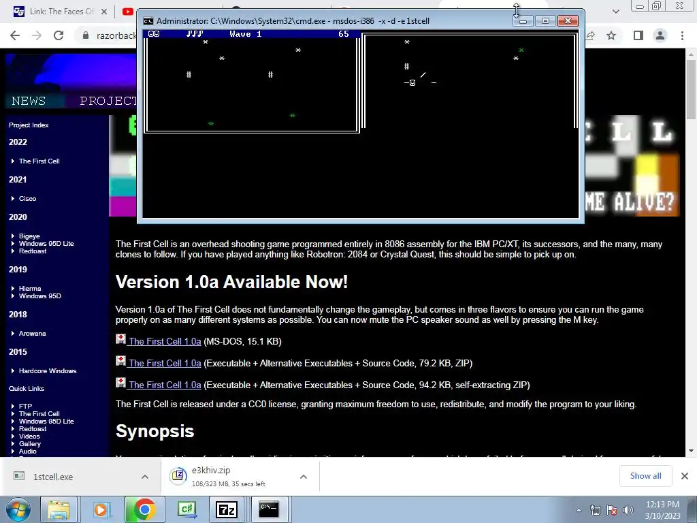
Task: Expand options for 1stcell.exe download
Action: click(x=145, y=477)
